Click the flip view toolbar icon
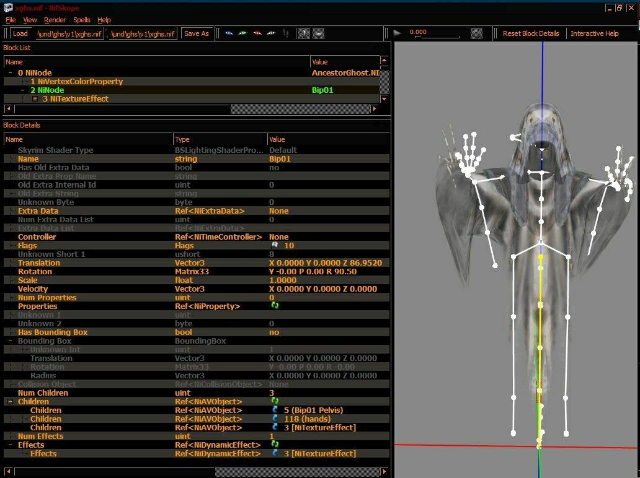 304,33
